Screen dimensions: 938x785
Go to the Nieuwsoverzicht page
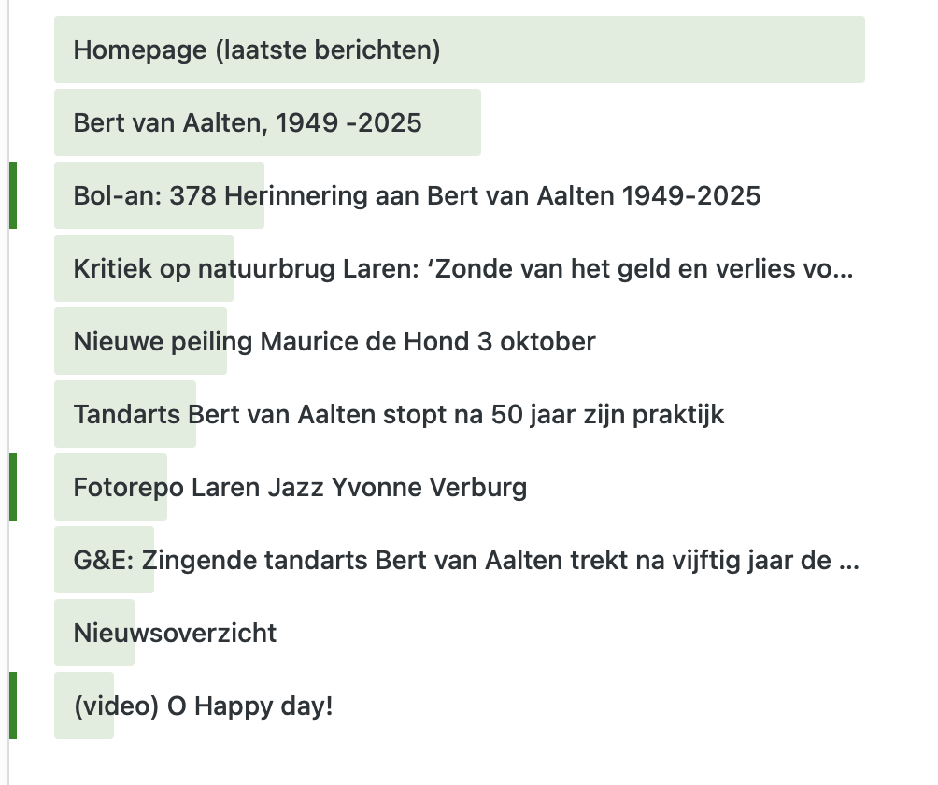(x=175, y=633)
